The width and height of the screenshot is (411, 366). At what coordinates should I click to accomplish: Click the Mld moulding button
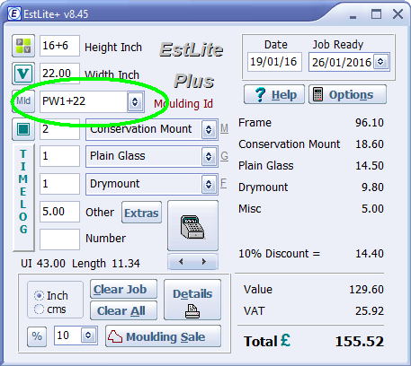(x=23, y=101)
